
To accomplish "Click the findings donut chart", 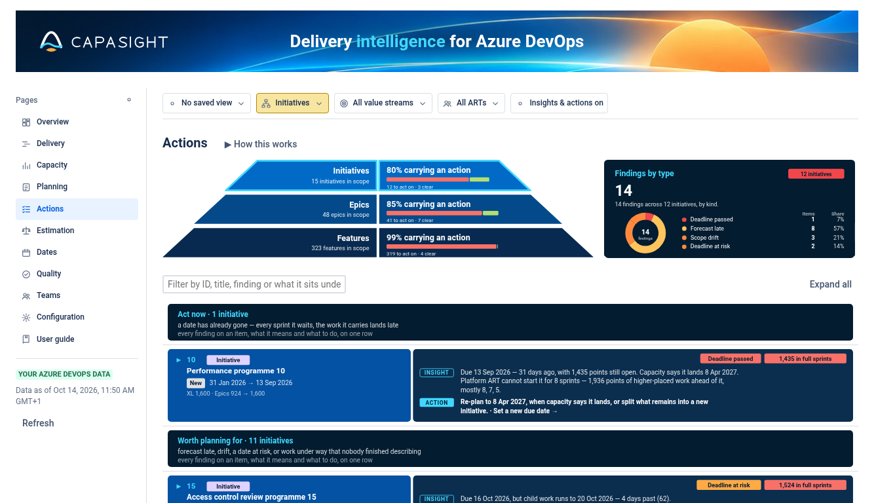I will coord(645,233).
